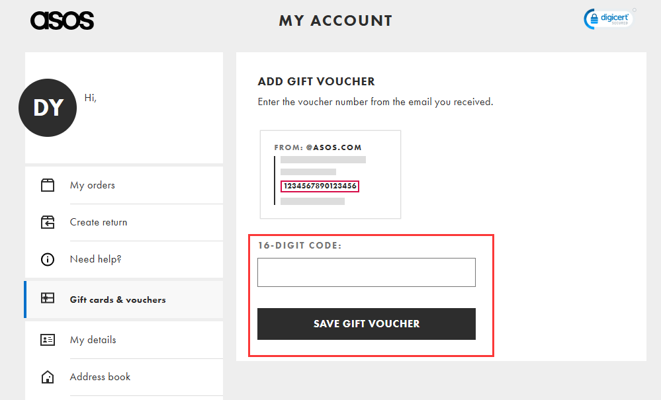Click the Gift cards & vouchers icon
This screenshot has width=661, height=400.
click(48, 299)
